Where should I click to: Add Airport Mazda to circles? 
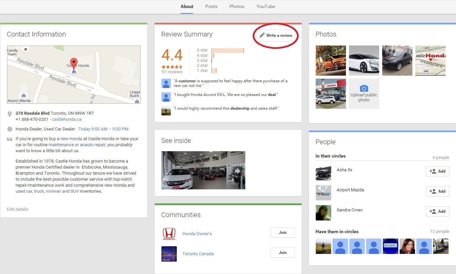click(x=438, y=191)
